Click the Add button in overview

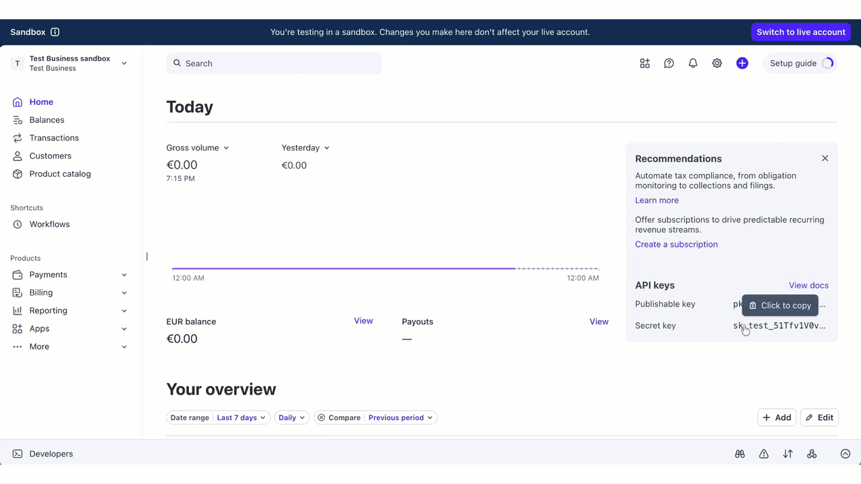pos(777,417)
